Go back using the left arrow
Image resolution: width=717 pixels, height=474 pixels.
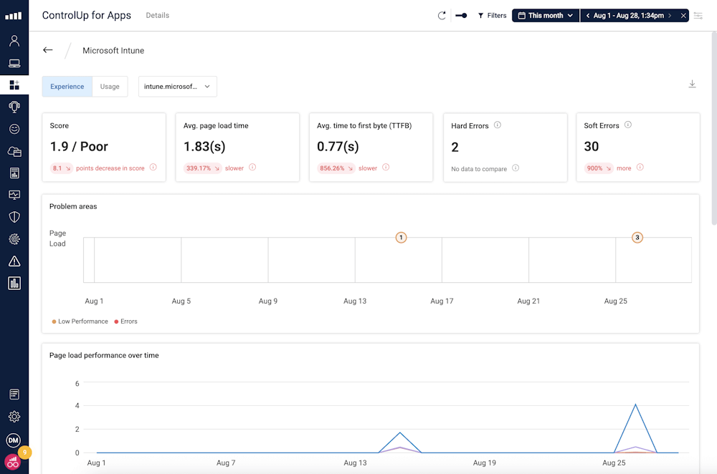coord(48,50)
